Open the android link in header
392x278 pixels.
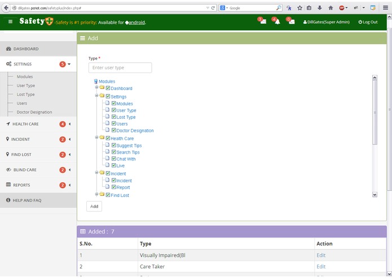point(136,23)
